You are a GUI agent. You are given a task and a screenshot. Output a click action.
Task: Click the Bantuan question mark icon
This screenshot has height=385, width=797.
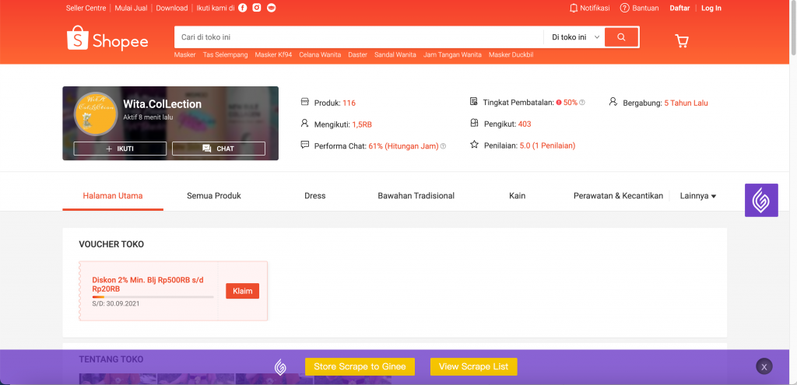(625, 8)
